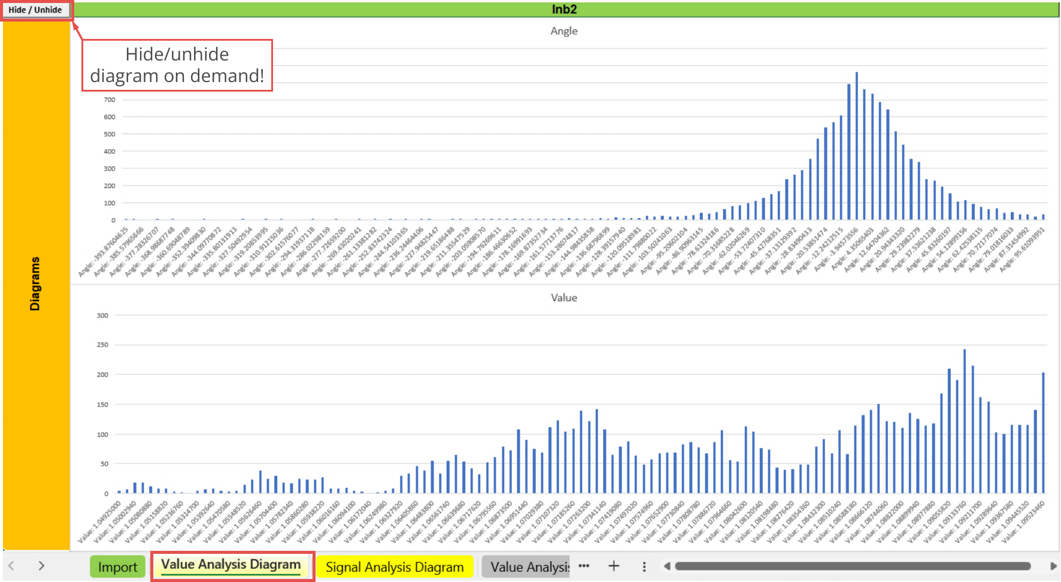Click the 250 label on Value axis
Screen dimensions: 1061x582
coord(102,345)
